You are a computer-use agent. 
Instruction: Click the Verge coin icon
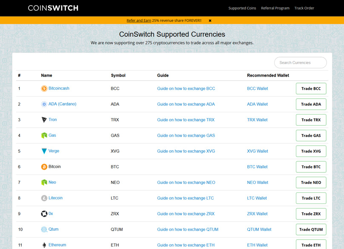(44, 151)
